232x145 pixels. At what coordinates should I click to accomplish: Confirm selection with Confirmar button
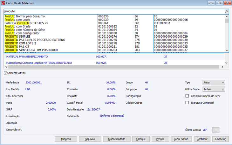pyautogui.click(x=202, y=139)
